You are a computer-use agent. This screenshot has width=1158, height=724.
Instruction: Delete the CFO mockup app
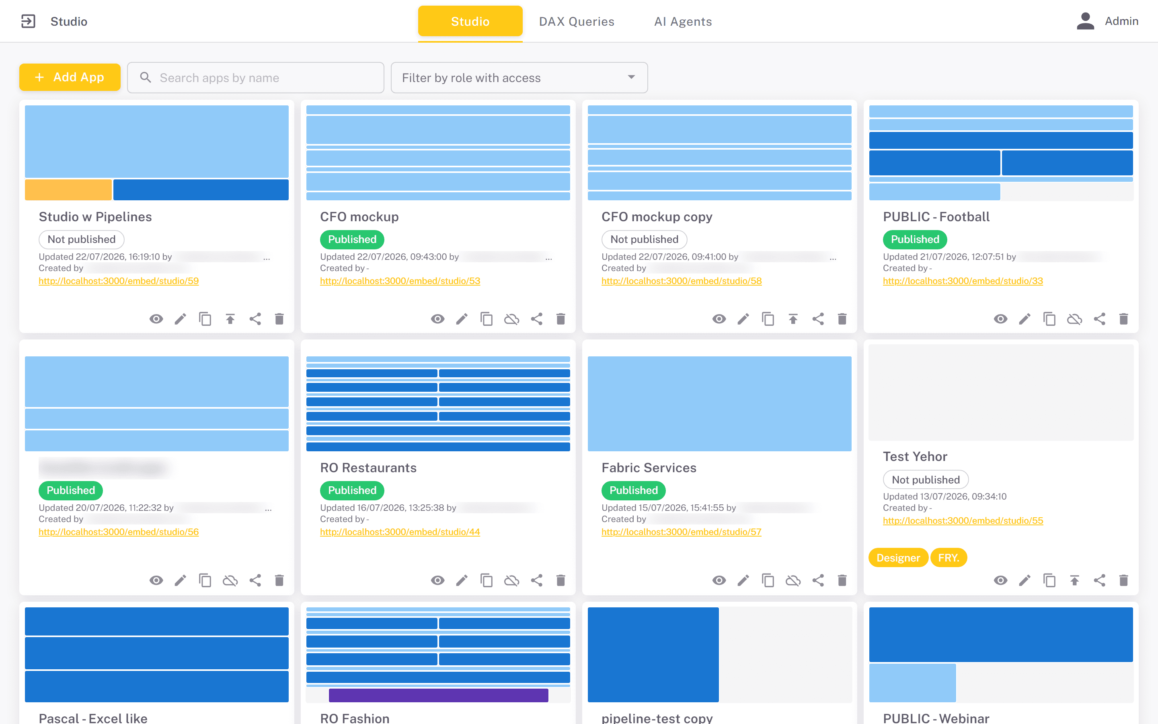(561, 319)
